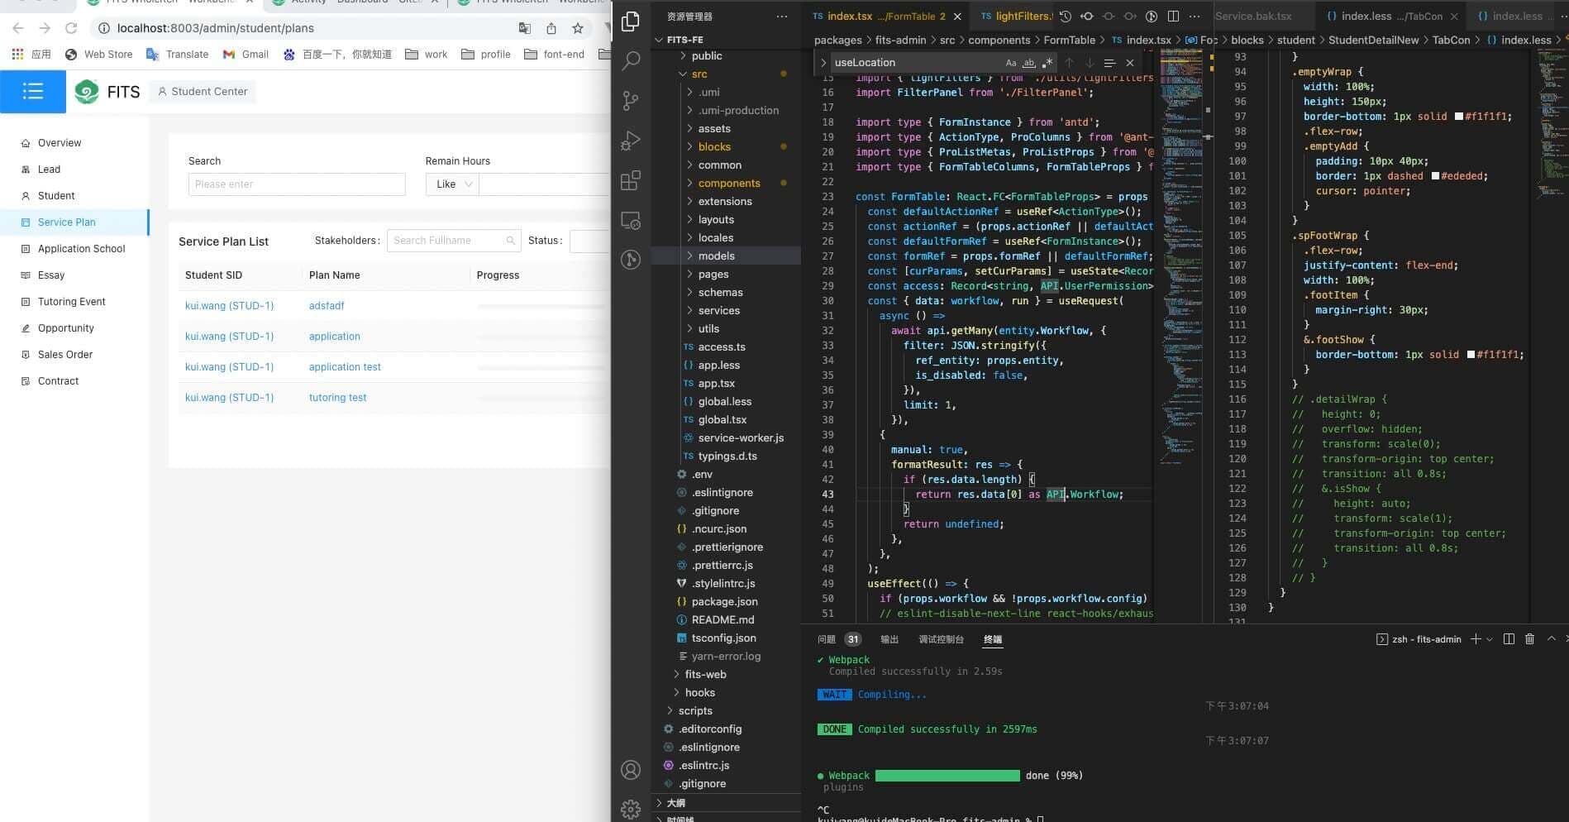Open the VS Code Search view icon
The width and height of the screenshot is (1569, 822).
[631, 60]
